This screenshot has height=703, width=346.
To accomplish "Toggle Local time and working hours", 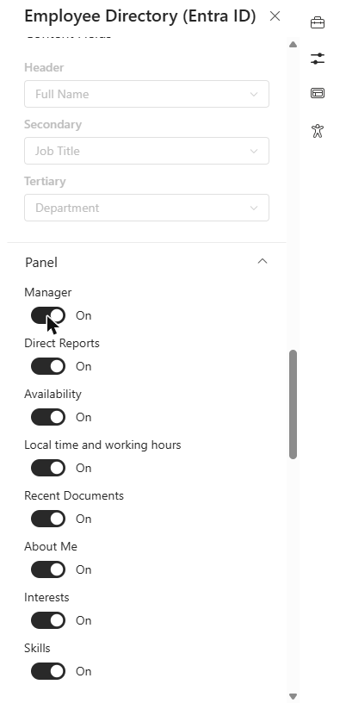I will [x=48, y=468].
